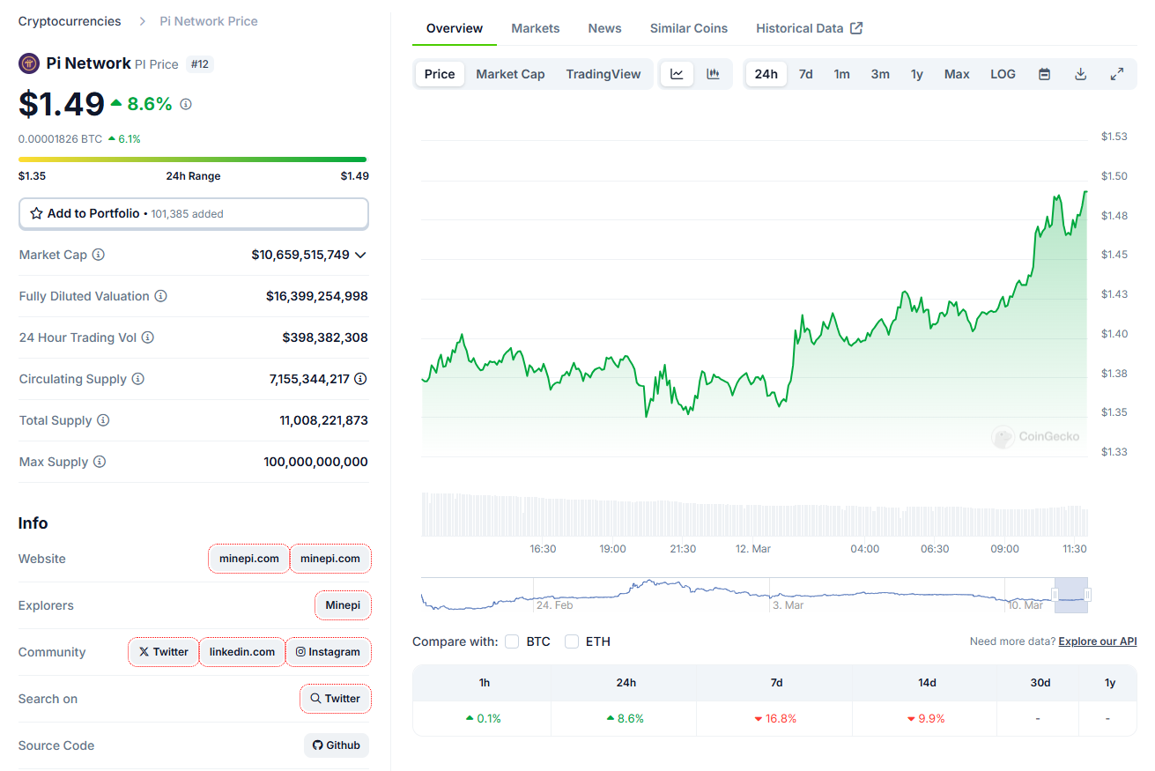Open first minepi.com website link
The width and height of the screenshot is (1155, 771).
[249, 559]
